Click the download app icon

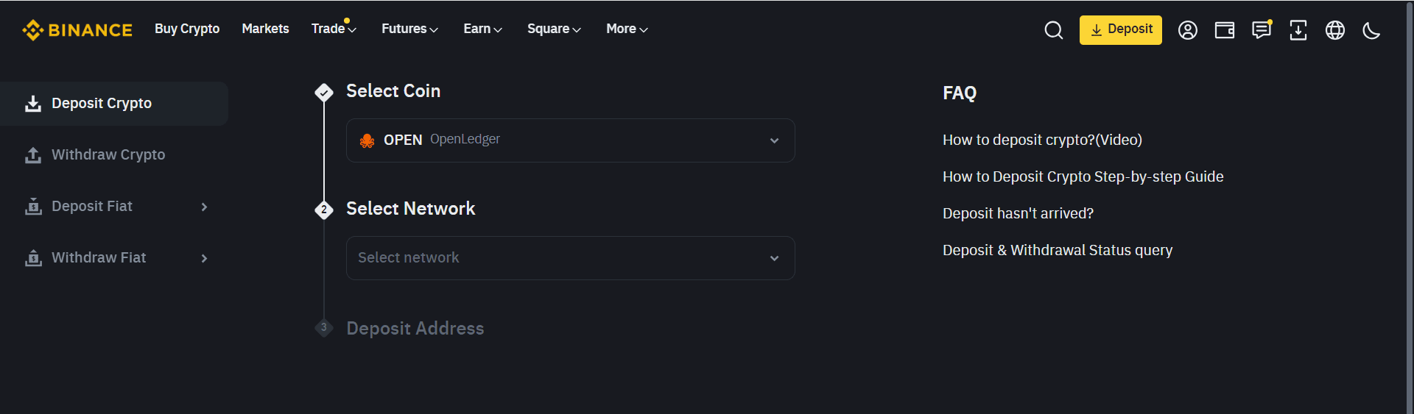pyautogui.click(x=1298, y=30)
